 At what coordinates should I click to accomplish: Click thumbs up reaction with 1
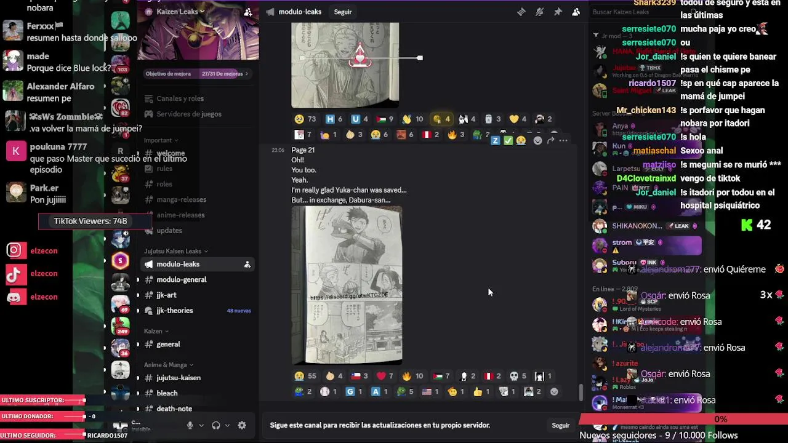tap(481, 391)
